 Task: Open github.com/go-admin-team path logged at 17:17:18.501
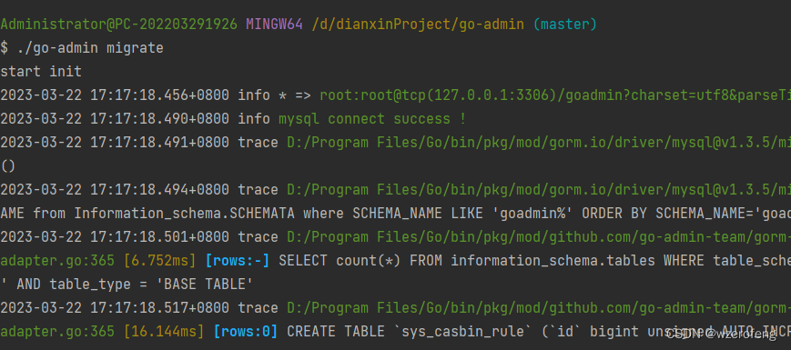(x=539, y=237)
